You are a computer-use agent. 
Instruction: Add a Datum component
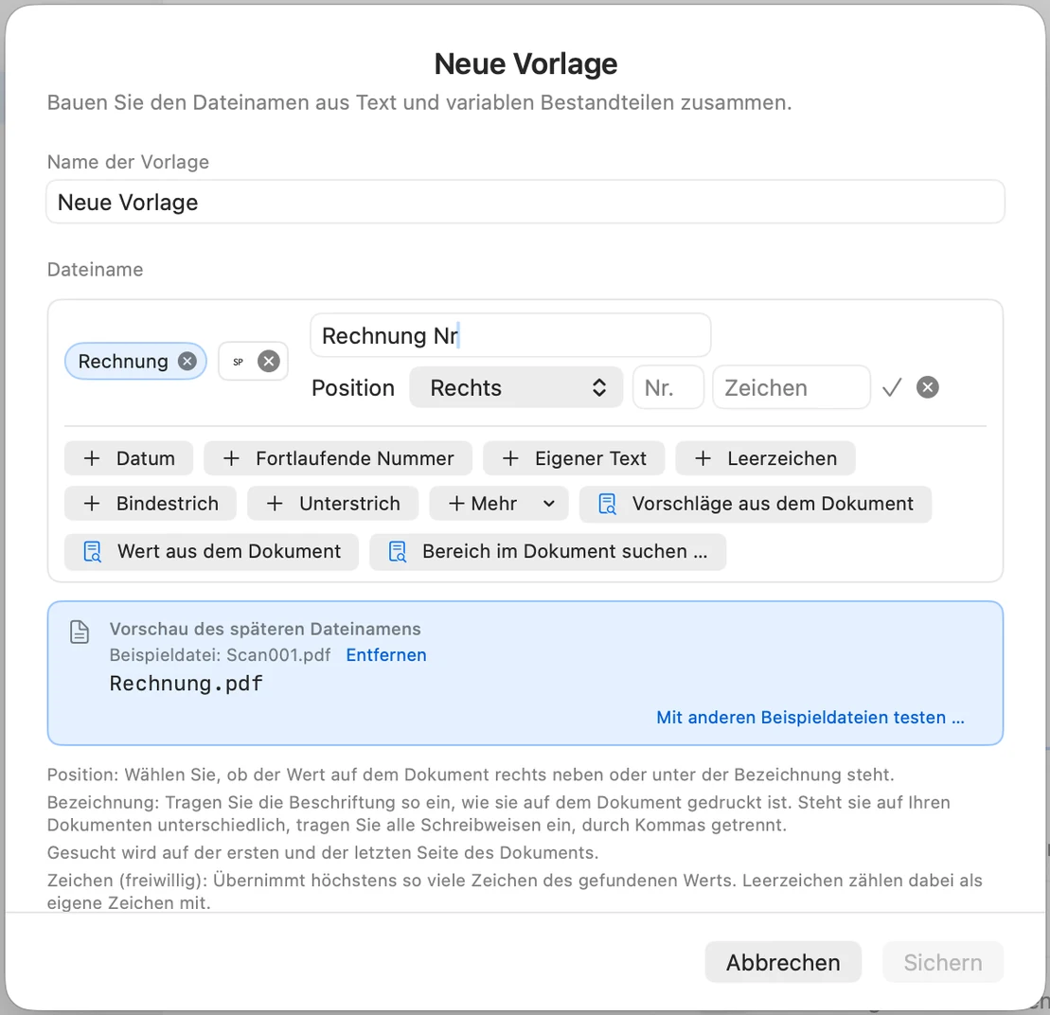pos(129,458)
